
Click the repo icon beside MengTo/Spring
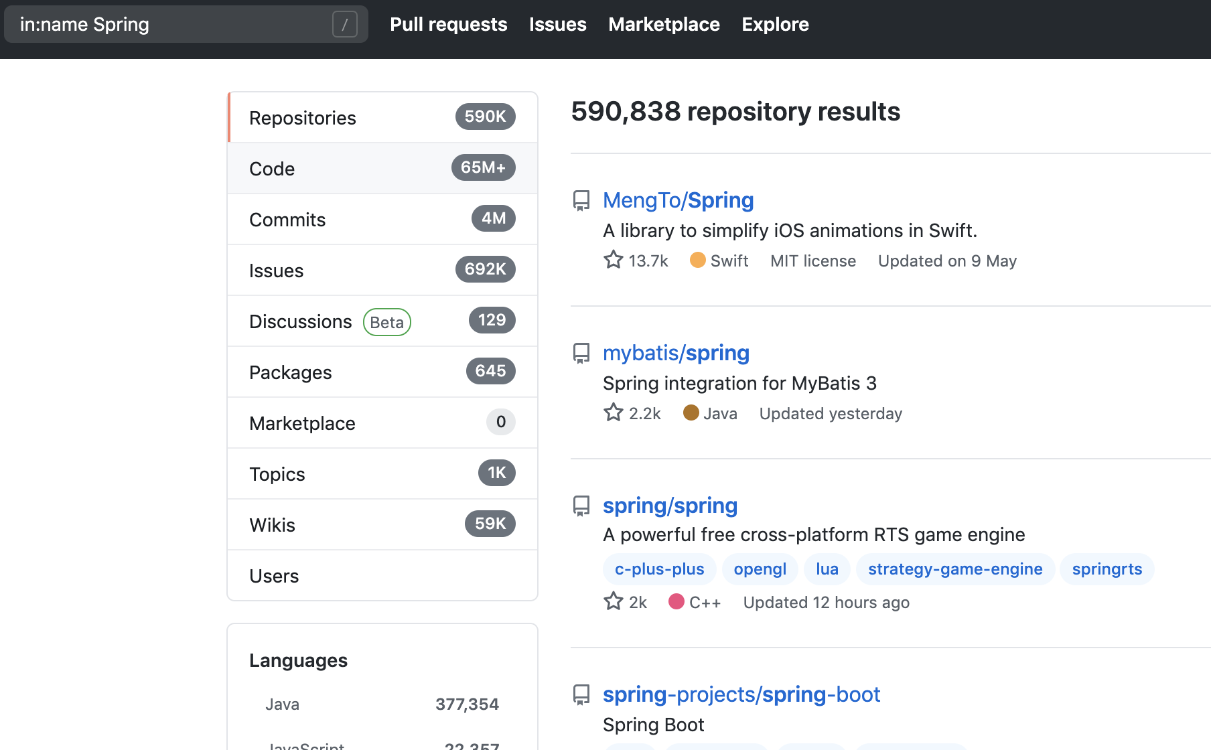pyautogui.click(x=581, y=200)
